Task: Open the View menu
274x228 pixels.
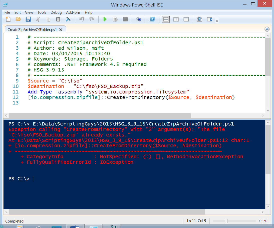Action: [29, 12]
